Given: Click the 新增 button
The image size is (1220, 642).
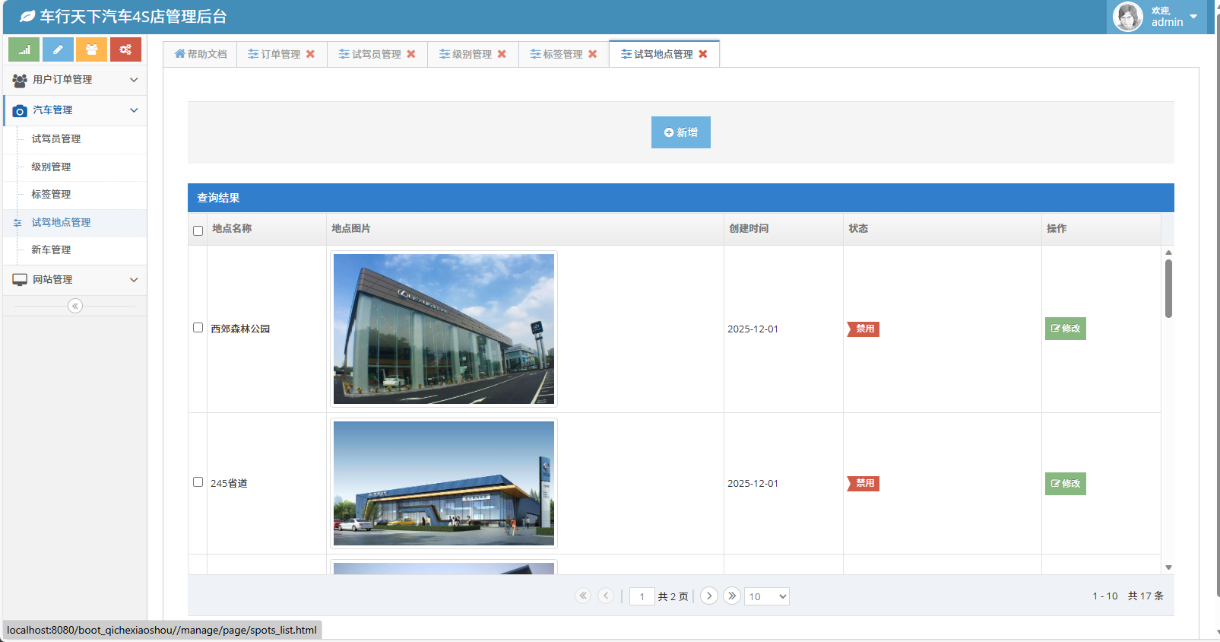Looking at the screenshot, I should 680,132.
